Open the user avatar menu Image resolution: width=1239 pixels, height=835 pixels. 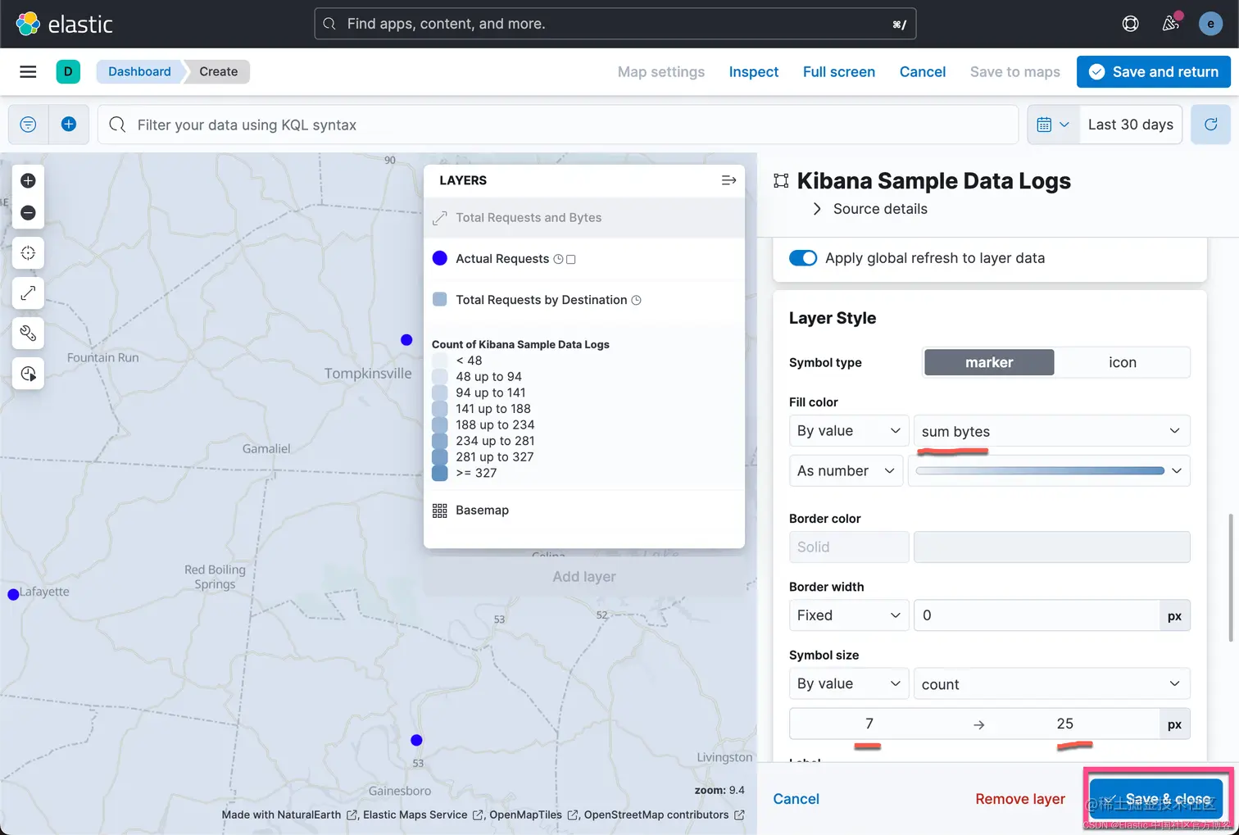click(1210, 24)
